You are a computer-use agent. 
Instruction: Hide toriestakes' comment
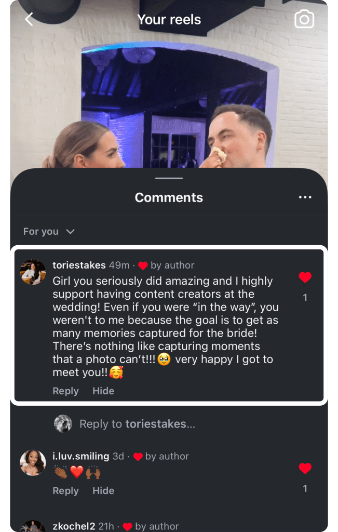click(x=103, y=391)
